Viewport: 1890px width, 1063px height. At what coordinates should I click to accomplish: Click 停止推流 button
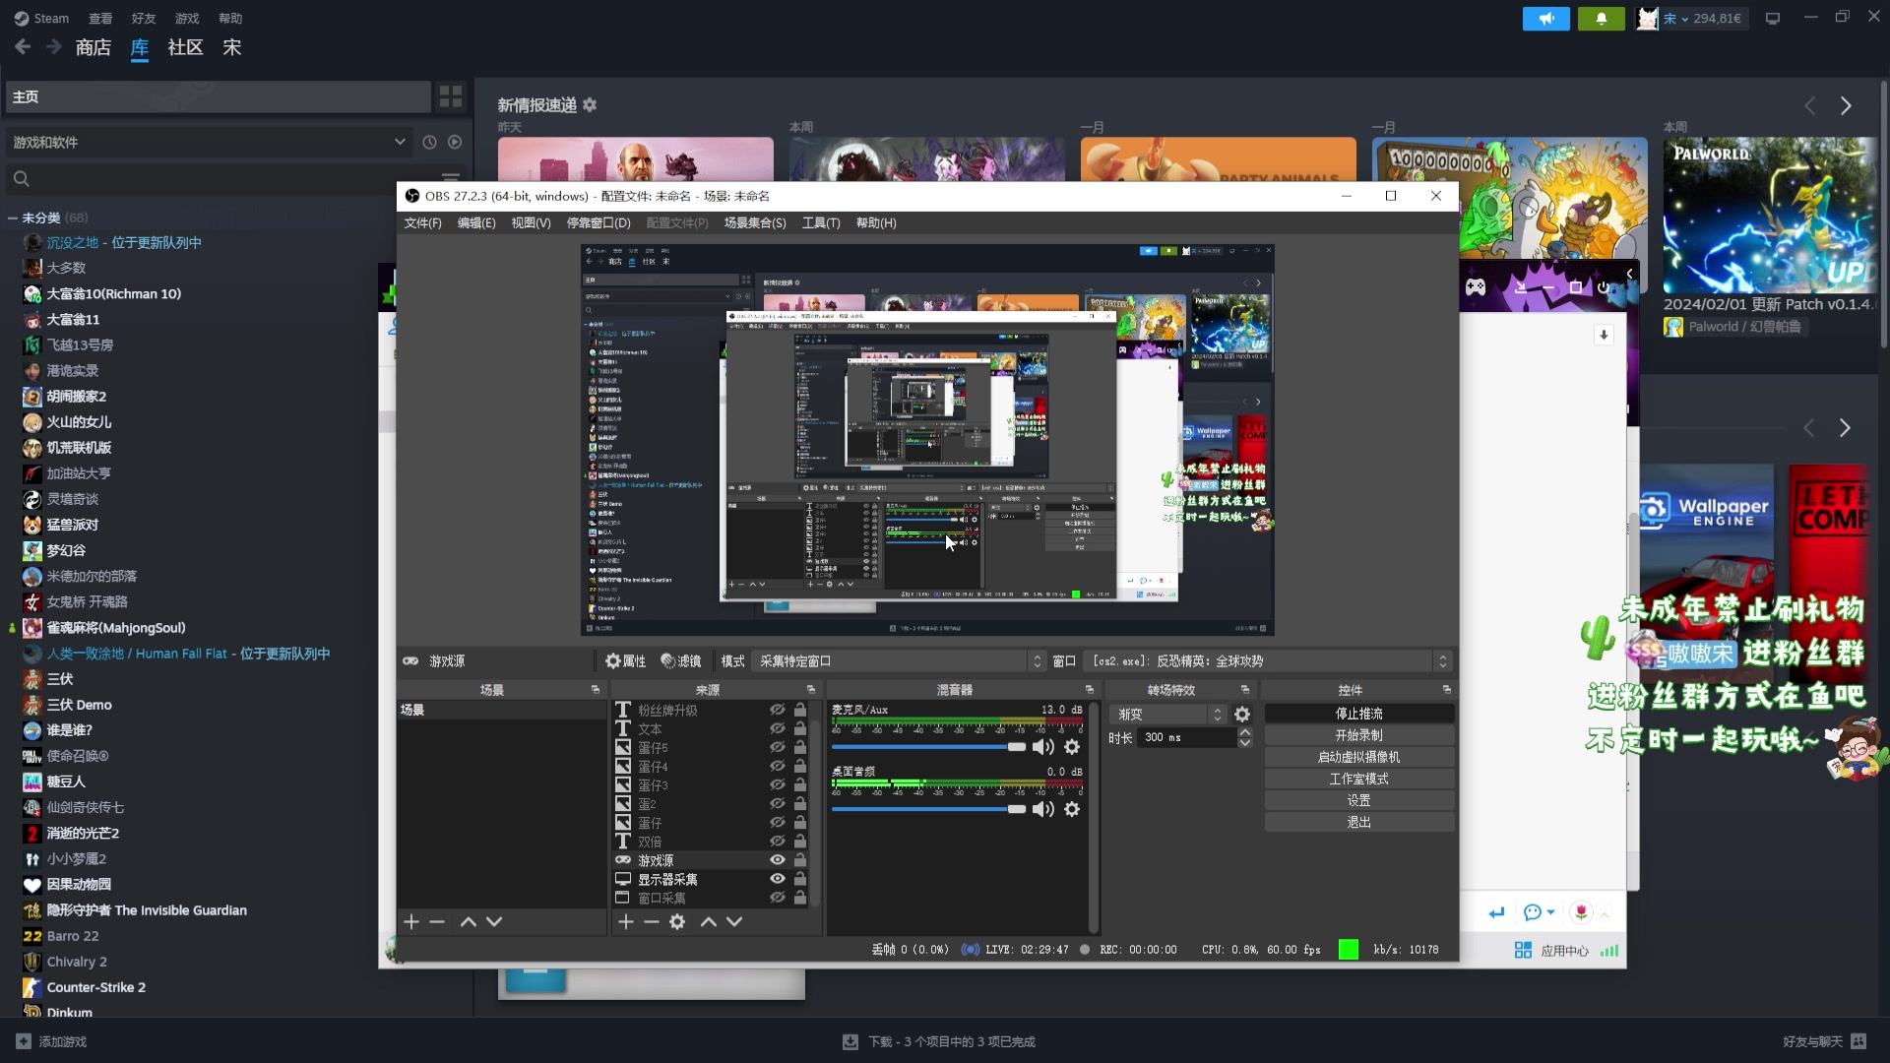[1358, 714]
